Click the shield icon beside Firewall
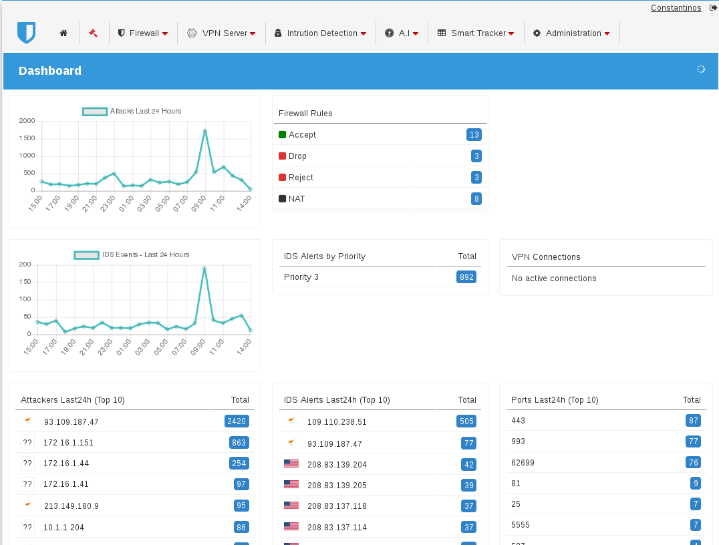 tap(122, 33)
